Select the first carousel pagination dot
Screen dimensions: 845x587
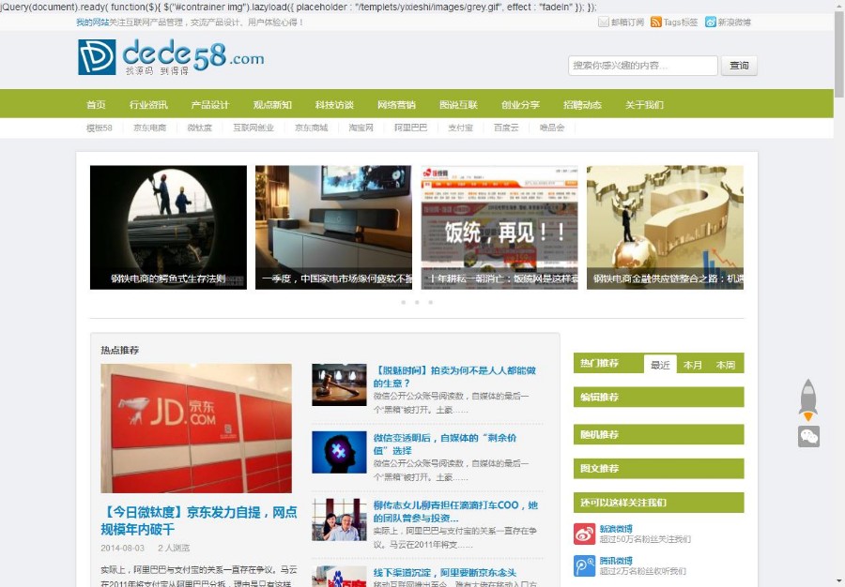tap(403, 302)
